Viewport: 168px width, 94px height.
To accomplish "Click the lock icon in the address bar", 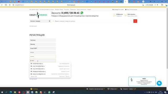I will tap(13, 5).
